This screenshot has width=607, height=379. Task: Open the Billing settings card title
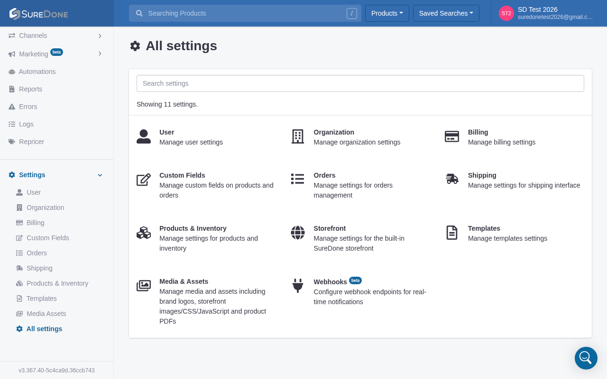(x=478, y=132)
